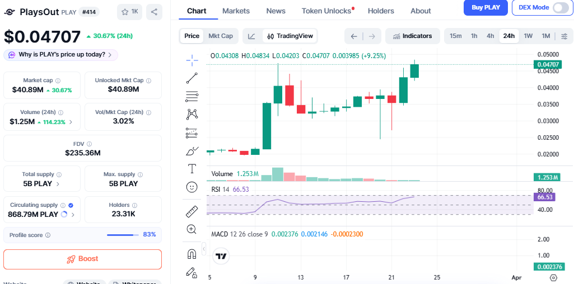
Task: Collapse the chart side panel arrow
Action: [203, 249]
